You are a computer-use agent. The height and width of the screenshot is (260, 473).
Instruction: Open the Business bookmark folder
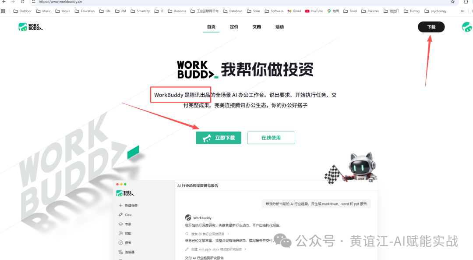pyautogui.click(x=177, y=11)
